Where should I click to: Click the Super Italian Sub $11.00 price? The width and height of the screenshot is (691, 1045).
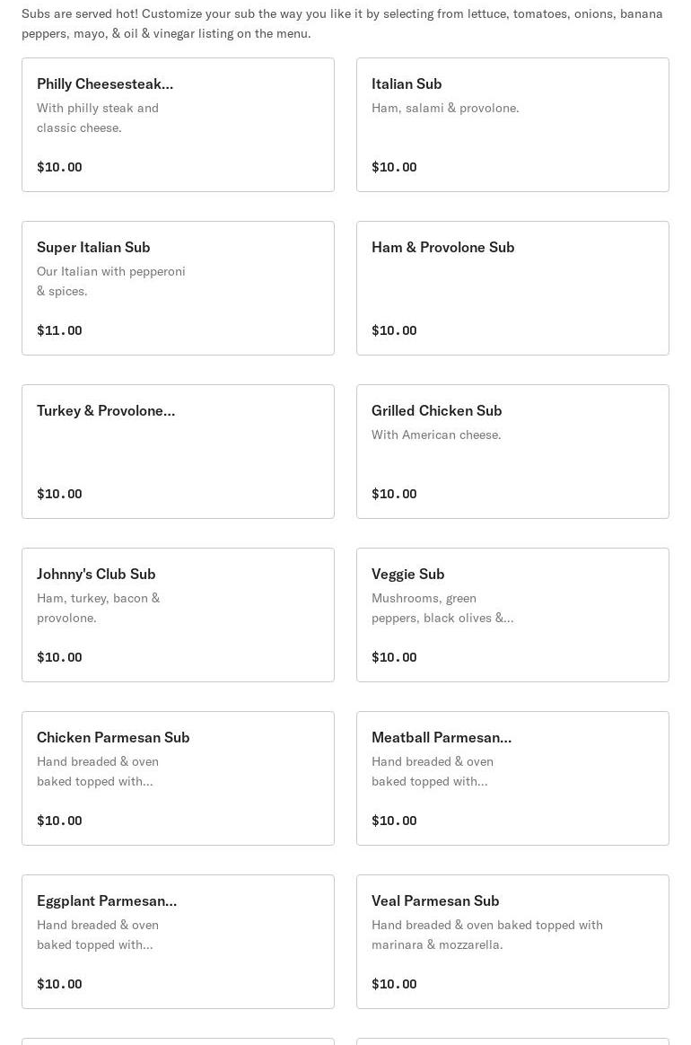click(x=59, y=330)
